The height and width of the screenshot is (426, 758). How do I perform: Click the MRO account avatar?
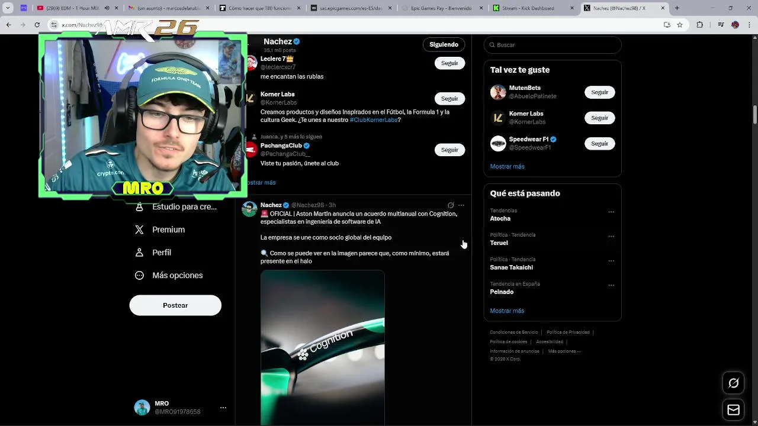pos(142,408)
